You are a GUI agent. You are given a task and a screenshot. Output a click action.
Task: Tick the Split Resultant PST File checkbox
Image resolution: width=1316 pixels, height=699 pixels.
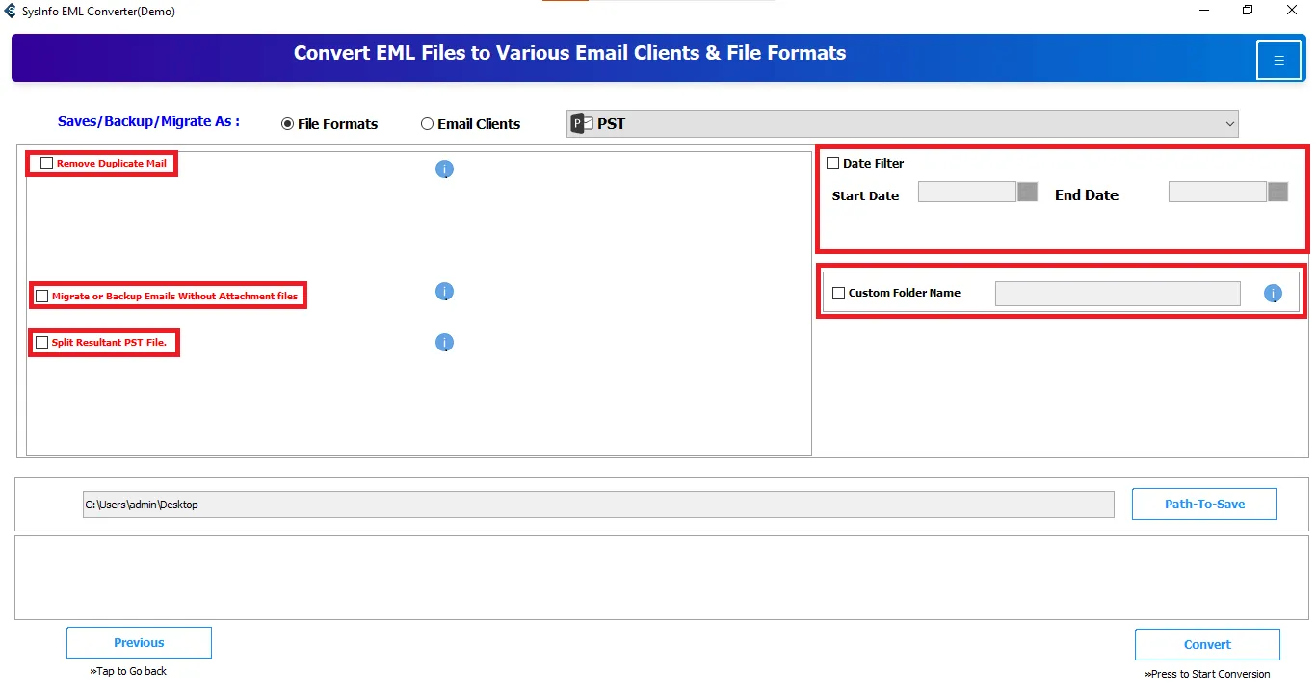41,343
